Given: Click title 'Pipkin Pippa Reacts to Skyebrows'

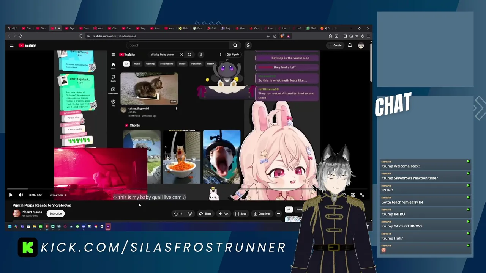Looking at the screenshot, I should pos(42,205).
